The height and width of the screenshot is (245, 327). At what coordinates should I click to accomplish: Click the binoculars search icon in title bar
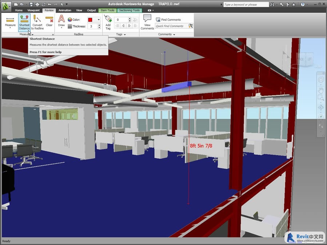coord(273,4)
